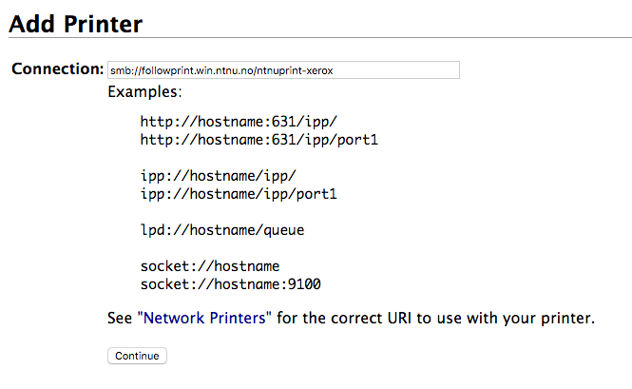Select the http://hostname:631/ipp/ example line

pos(239,122)
